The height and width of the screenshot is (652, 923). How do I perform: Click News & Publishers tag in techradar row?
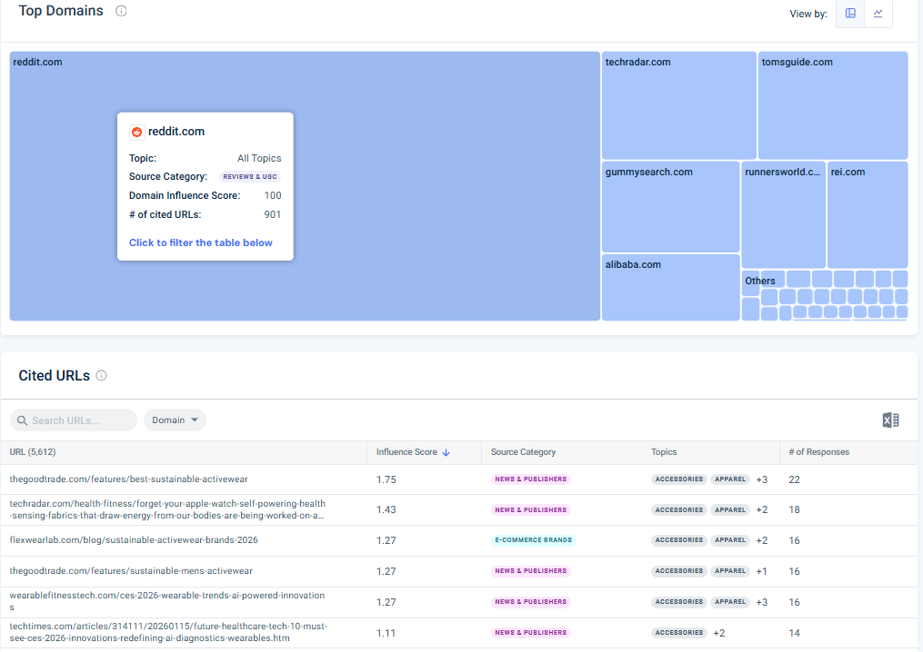pos(530,509)
